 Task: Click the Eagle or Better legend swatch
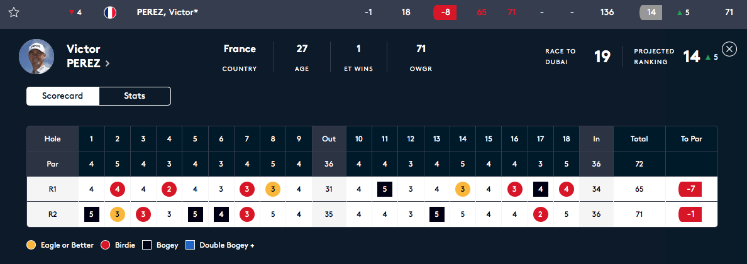click(x=31, y=245)
